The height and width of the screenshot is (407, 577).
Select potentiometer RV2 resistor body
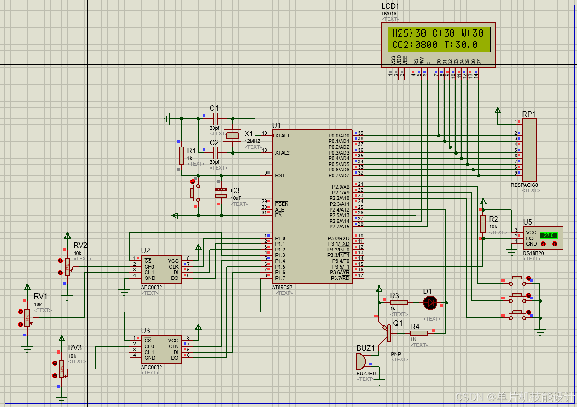67,267
